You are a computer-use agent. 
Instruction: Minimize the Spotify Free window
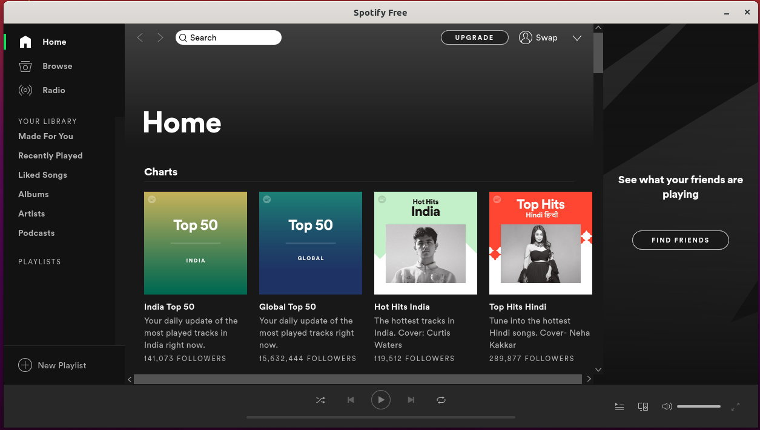727,13
